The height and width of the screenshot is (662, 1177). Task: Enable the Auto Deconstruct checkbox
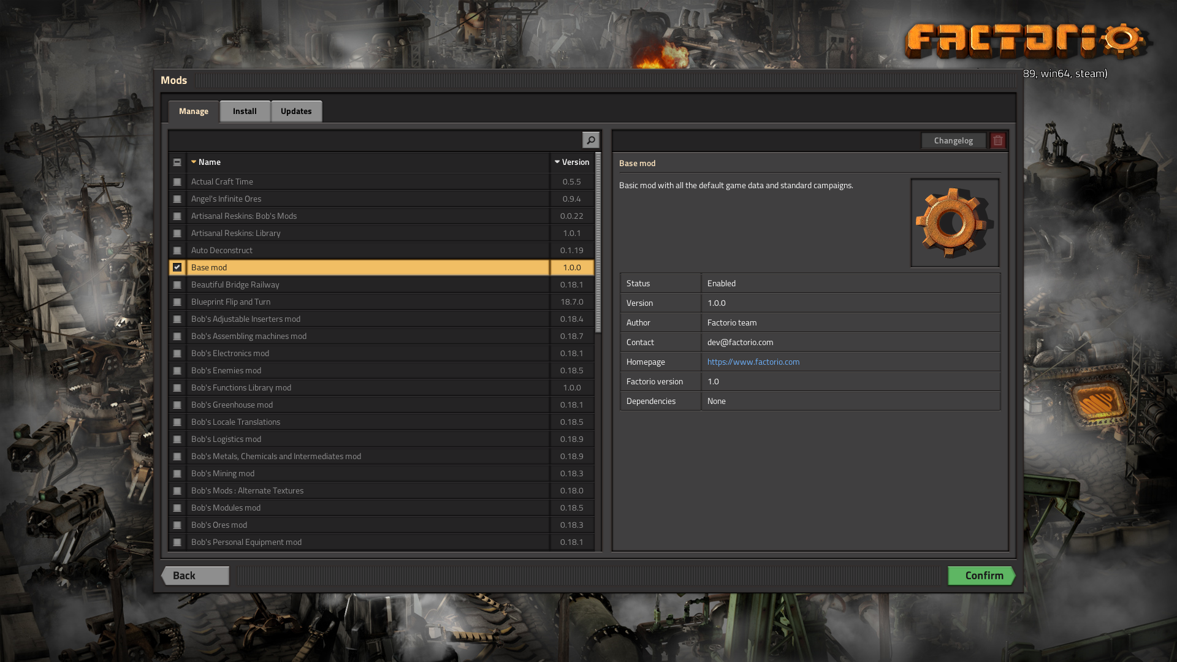(177, 251)
